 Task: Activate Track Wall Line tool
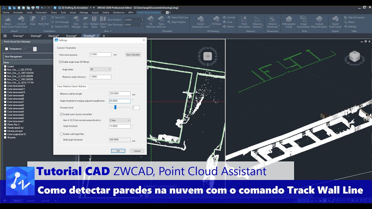tap(161, 22)
